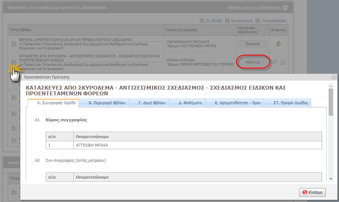This screenshot has width=339, height=202.
Task: Click the Αξιολογώ button
Action: tap(253, 62)
